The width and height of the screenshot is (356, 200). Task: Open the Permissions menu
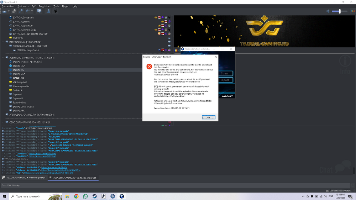click(44, 6)
